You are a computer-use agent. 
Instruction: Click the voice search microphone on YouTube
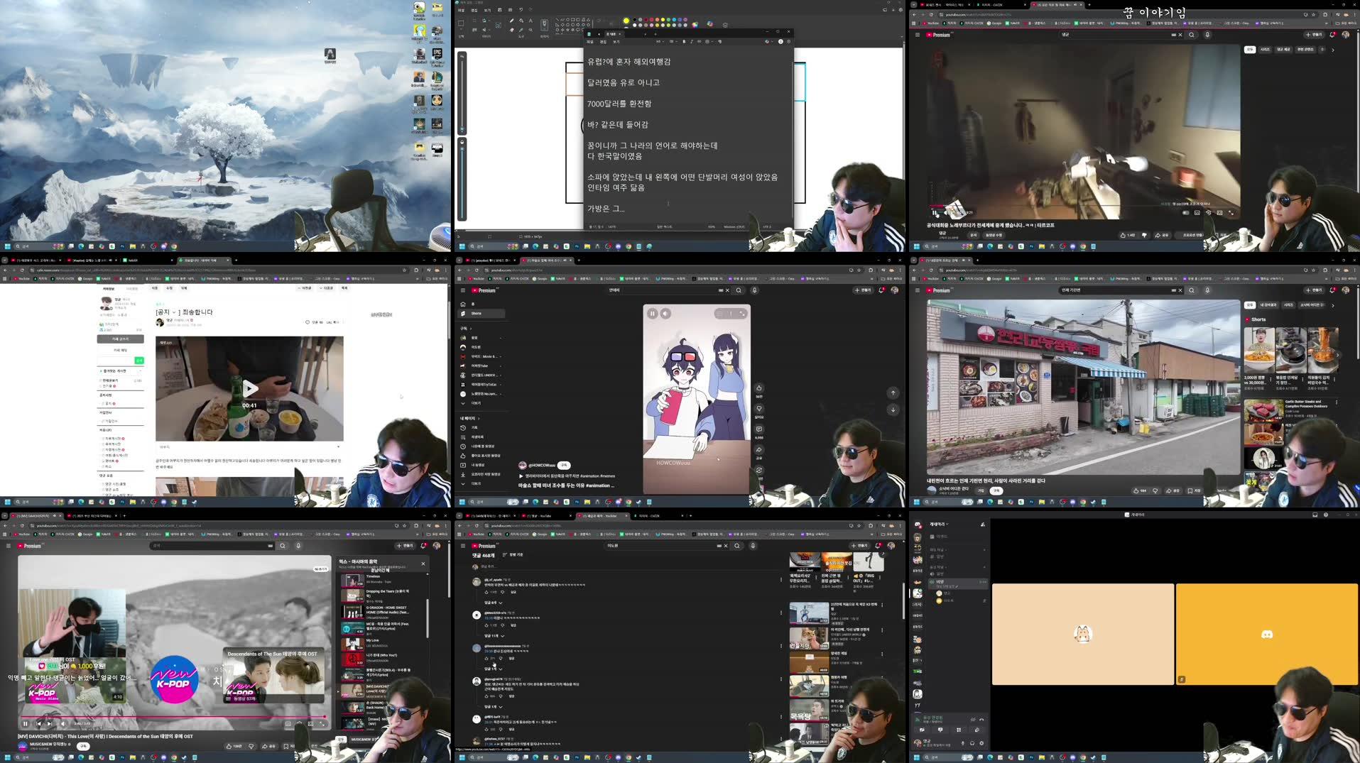pyautogui.click(x=754, y=290)
